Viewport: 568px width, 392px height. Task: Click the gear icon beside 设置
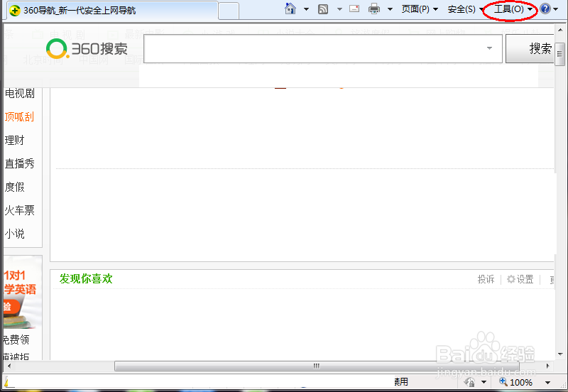coord(510,279)
